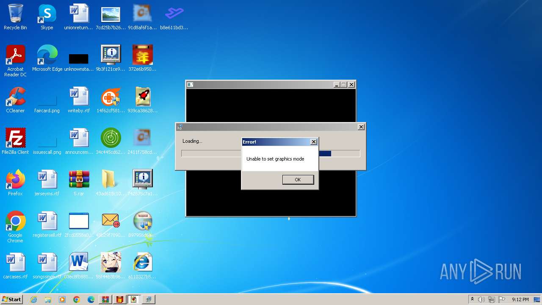Select the 372e6b950 red icon
The height and width of the screenshot is (305, 542).
[142, 59]
